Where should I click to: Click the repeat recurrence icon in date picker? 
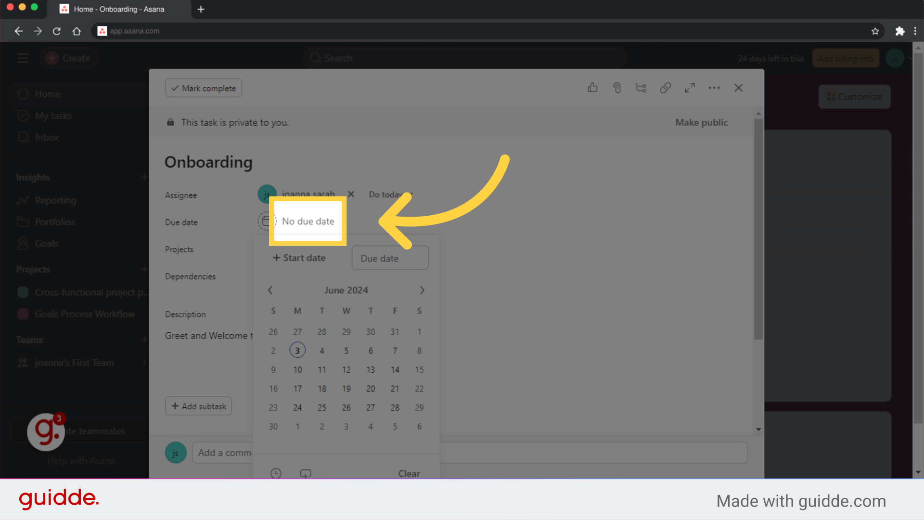pyautogui.click(x=306, y=473)
